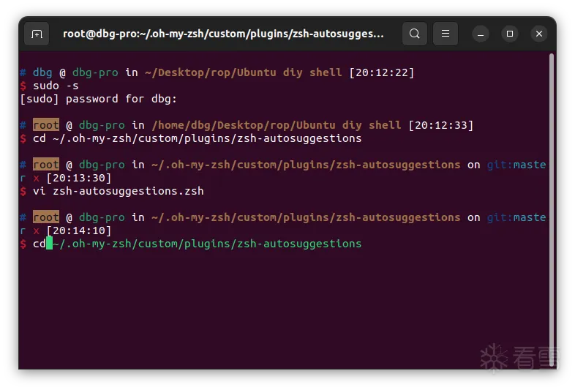The height and width of the screenshot is (390, 575).
Task: Minimize the terminal window
Action: [x=481, y=34]
